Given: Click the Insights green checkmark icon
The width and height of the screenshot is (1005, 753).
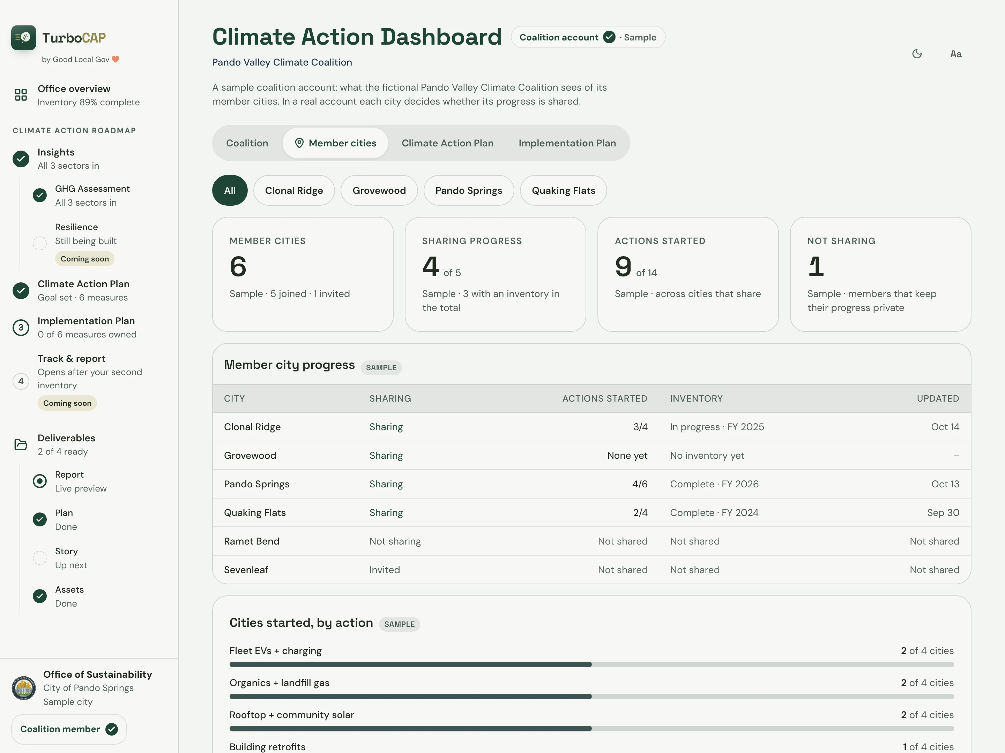Looking at the screenshot, I should tap(21, 159).
